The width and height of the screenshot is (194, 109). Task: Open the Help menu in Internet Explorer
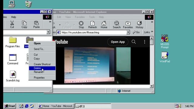tap(101, 17)
